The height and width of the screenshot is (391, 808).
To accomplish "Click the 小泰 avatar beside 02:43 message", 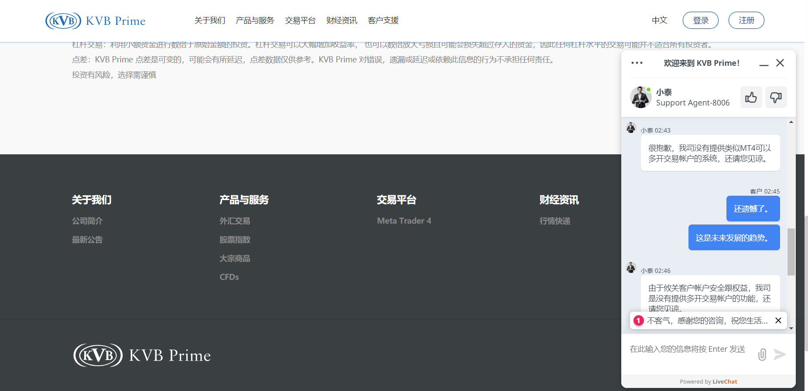I will 631,128.
